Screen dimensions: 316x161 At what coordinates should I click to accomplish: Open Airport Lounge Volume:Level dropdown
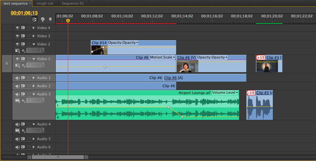[225, 93]
